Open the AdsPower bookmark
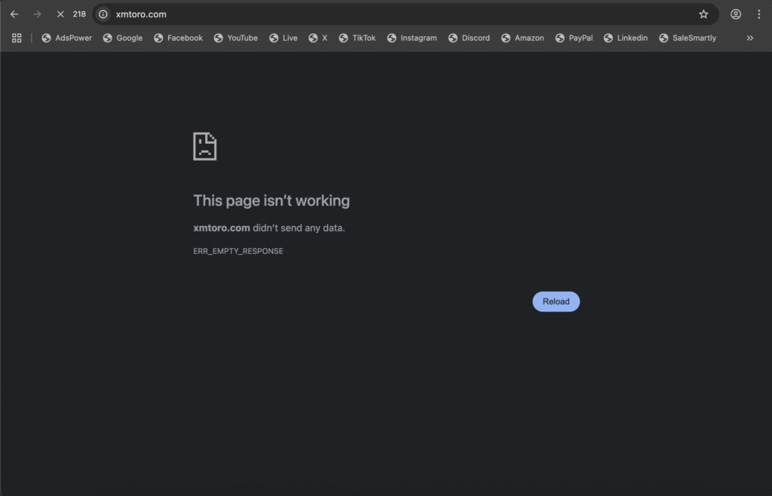The height and width of the screenshot is (496, 772). tap(66, 38)
